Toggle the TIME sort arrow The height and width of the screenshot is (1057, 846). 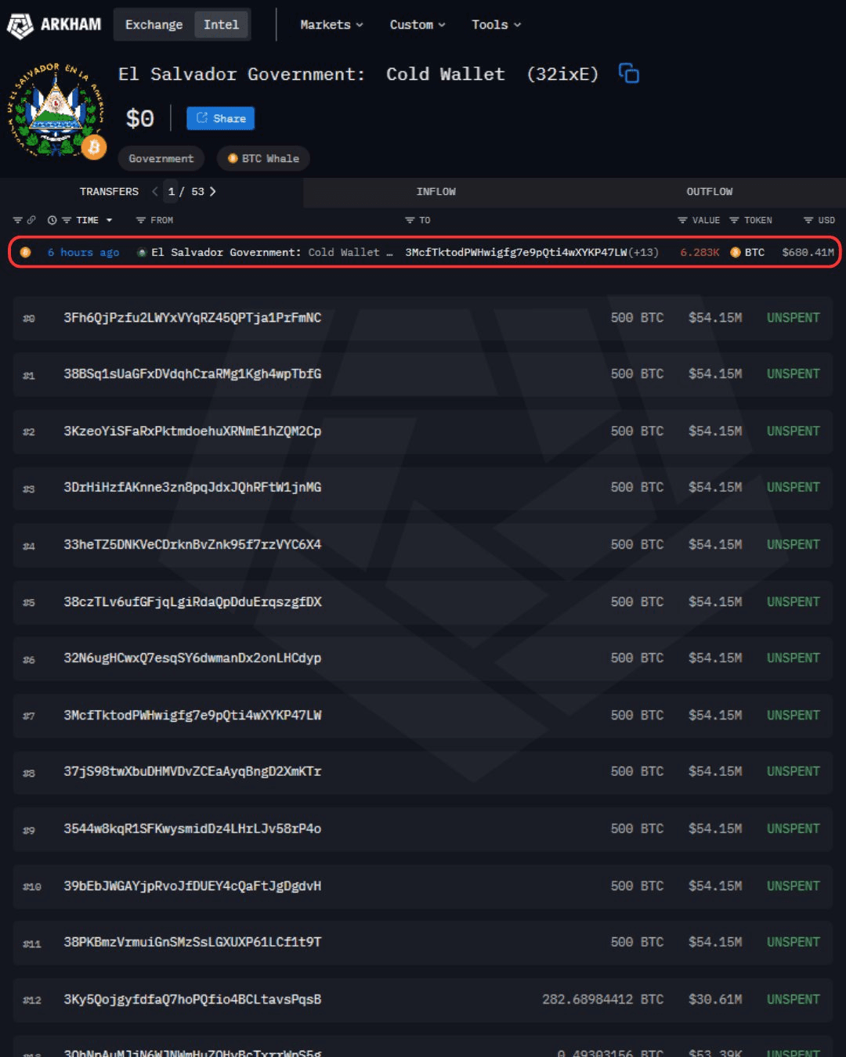coord(109,220)
